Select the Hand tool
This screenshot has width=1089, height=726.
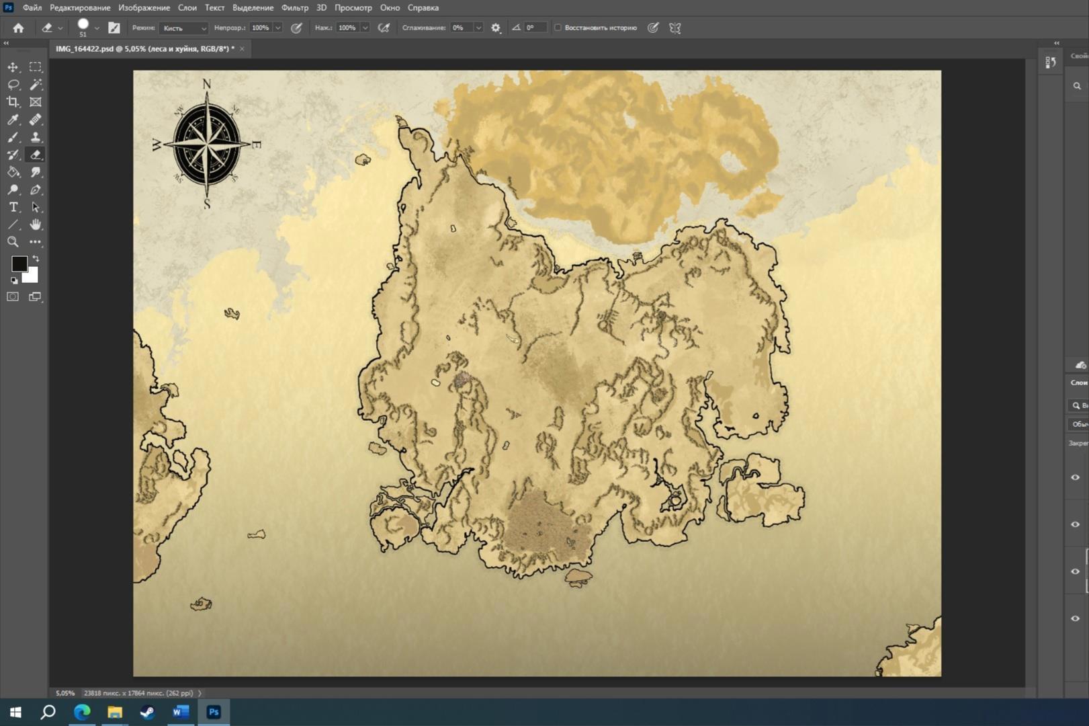(x=36, y=225)
